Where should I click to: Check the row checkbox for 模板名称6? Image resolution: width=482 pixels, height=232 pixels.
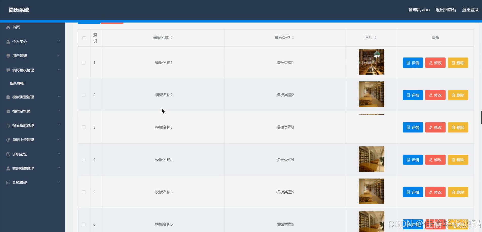[84, 224]
